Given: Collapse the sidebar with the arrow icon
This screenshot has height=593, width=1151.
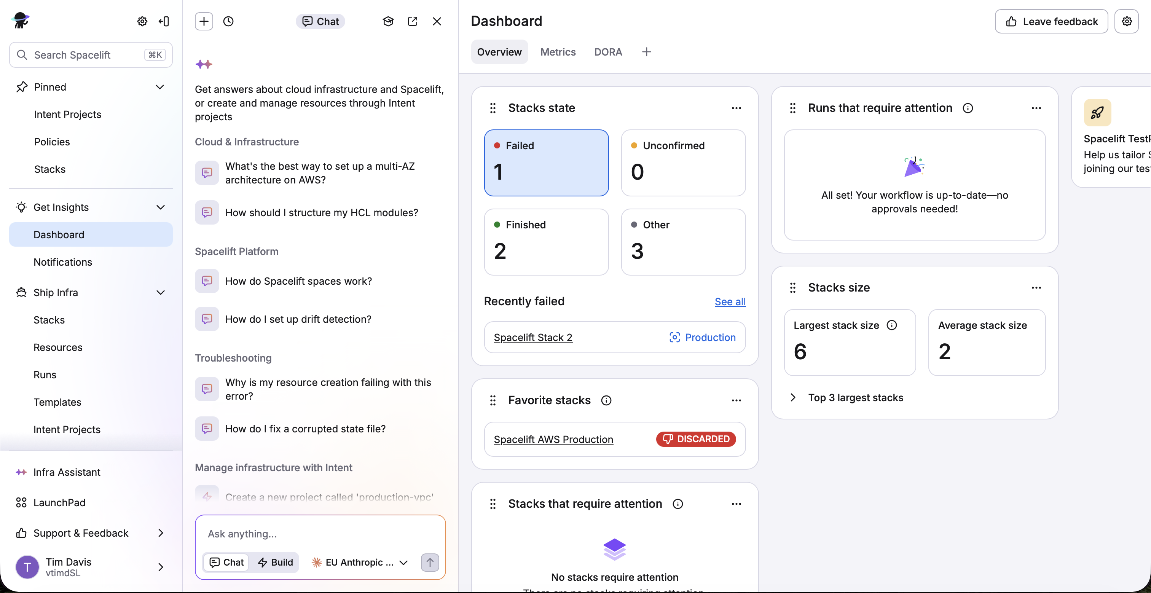Looking at the screenshot, I should (164, 21).
